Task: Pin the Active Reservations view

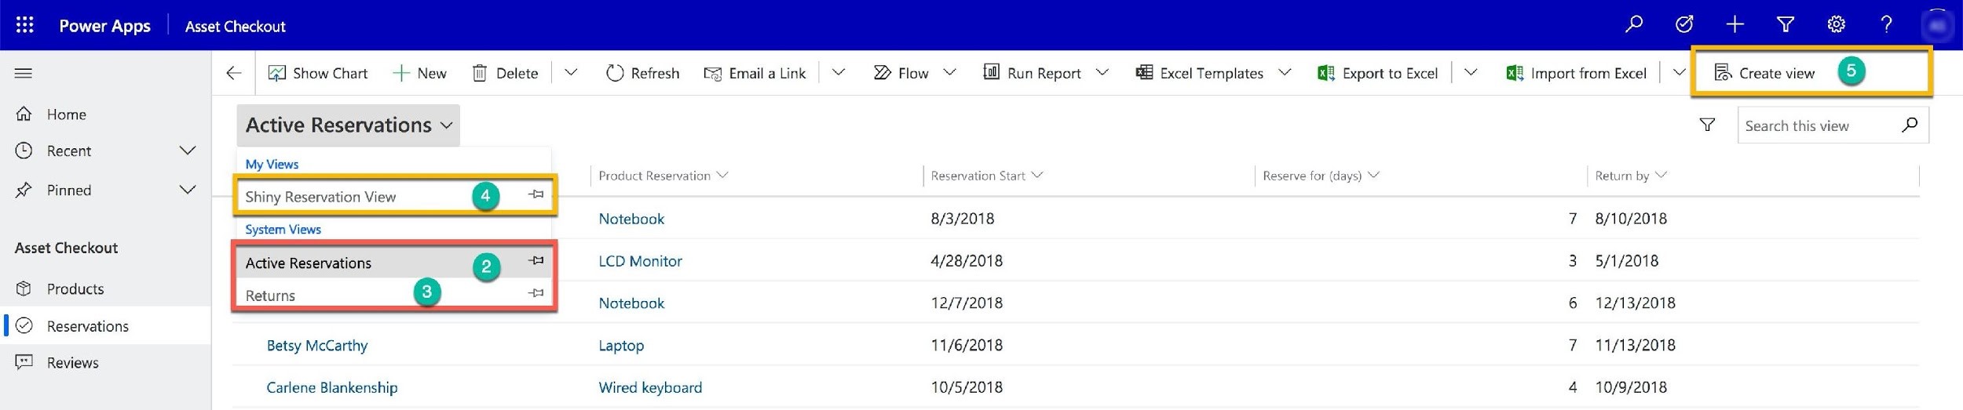Action: coord(536,260)
